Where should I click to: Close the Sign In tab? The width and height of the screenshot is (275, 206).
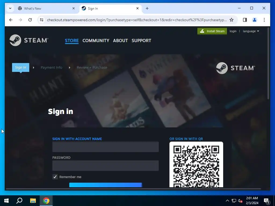tap(137, 8)
